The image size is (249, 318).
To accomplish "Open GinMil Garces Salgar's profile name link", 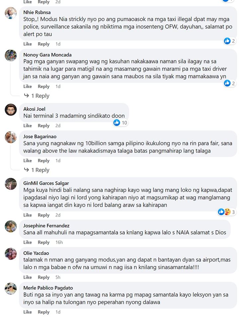I will pyautogui.click(x=46, y=183).
